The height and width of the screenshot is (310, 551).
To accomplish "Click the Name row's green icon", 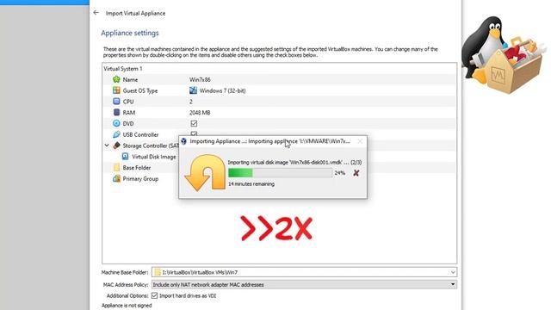I will (x=116, y=79).
